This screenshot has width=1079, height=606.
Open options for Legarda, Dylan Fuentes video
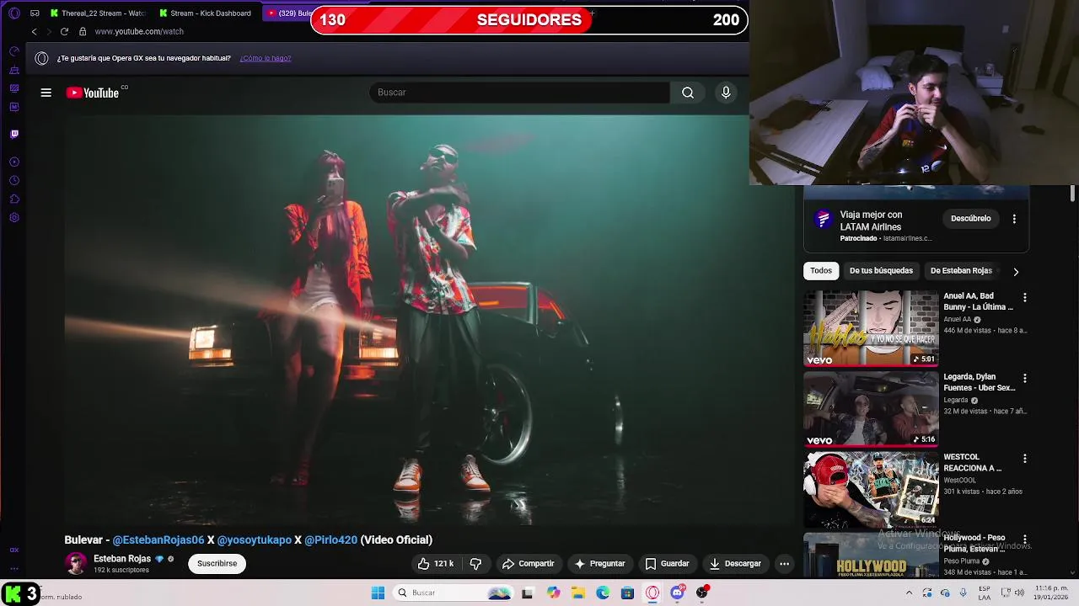coord(1025,379)
